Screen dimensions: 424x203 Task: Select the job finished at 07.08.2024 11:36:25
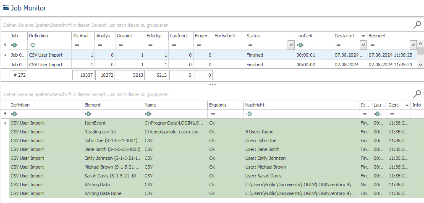click(213, 55)
